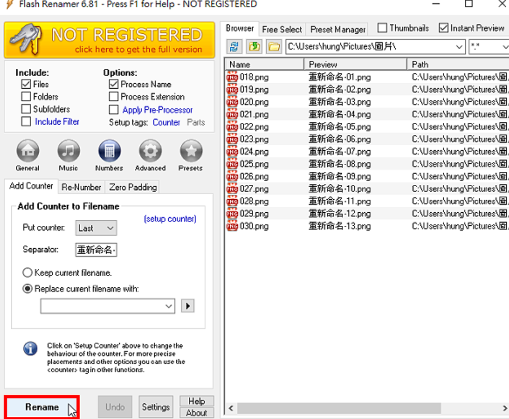Viewport: 509px width, 419px height.
Task: Enable the Process Extension option
Action: (114, 97)
